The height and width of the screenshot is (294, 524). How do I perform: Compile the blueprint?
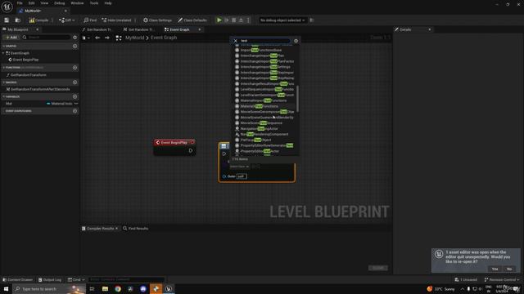pyautogui.click(x=38, y=20)
